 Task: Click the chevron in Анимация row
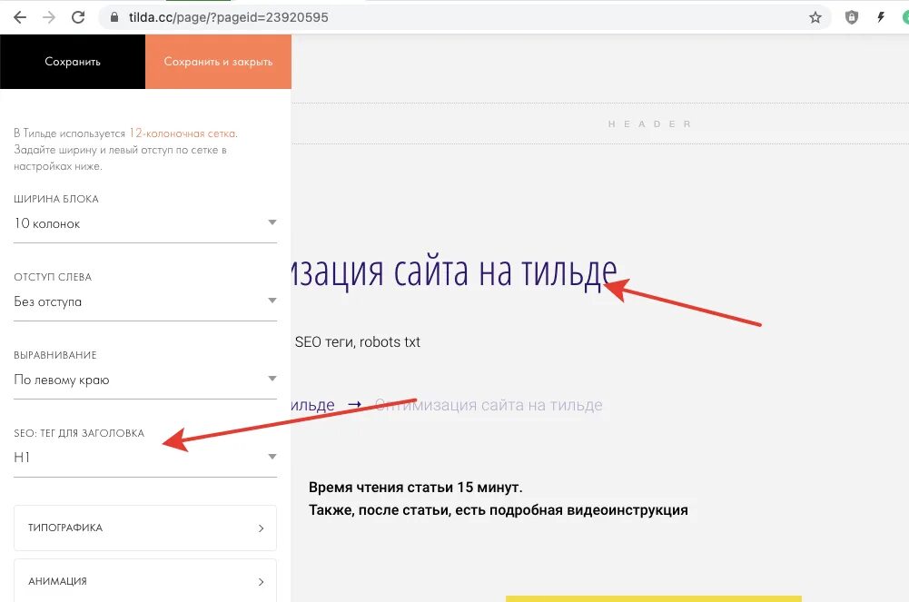[x=261, y=581]
